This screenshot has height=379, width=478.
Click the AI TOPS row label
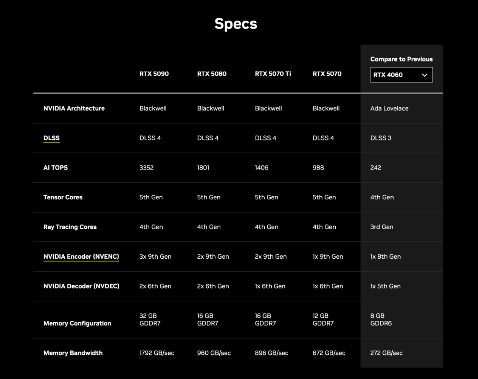click(x=56, y=168)
